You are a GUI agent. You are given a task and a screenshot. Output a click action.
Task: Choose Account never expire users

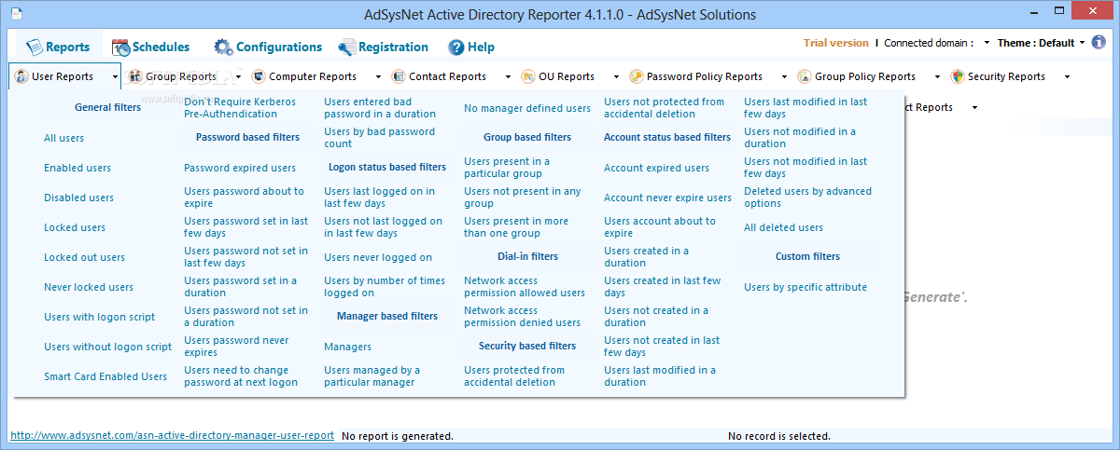click(x=667, y=198)
